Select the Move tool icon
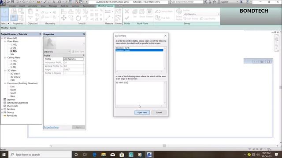282x158 pixels. point(63,18)
